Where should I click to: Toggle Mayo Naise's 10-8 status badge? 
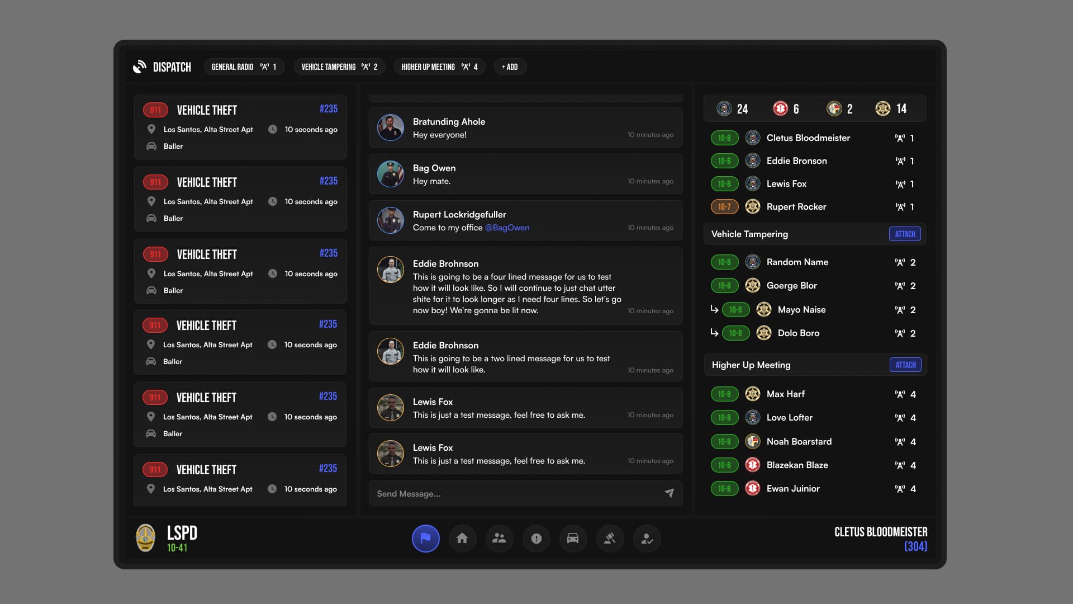pyautogui.click(x=736, y=309)
